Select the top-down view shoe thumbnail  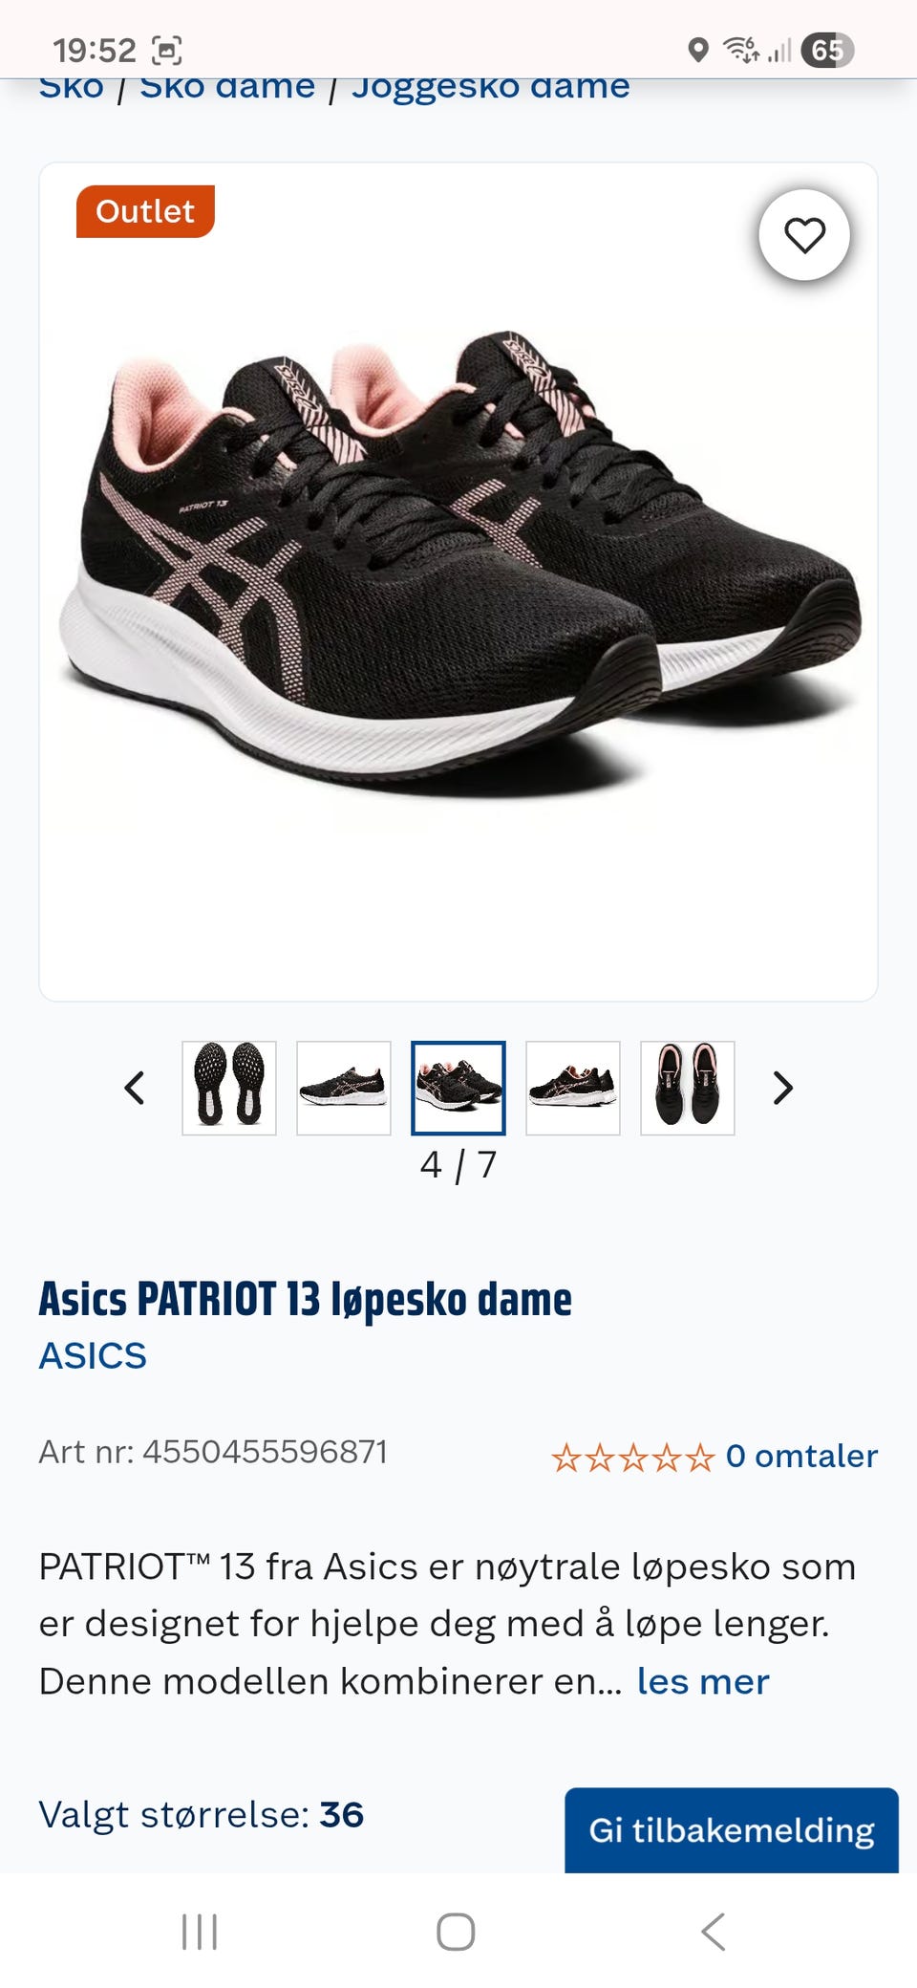(x=688, y=1088)
